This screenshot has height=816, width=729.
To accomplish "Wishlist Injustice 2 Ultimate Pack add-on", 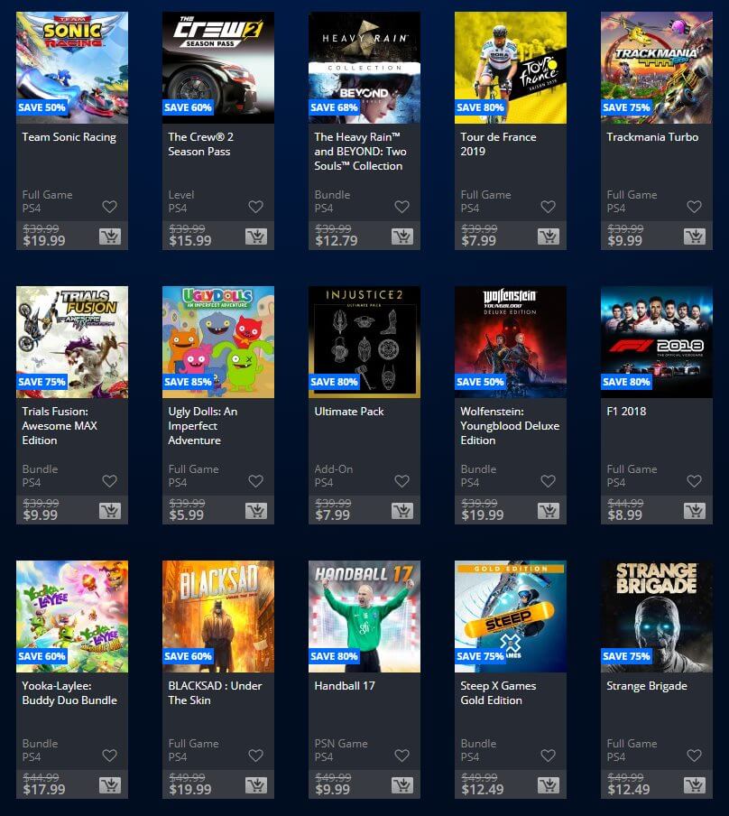I will click(401, 481).
